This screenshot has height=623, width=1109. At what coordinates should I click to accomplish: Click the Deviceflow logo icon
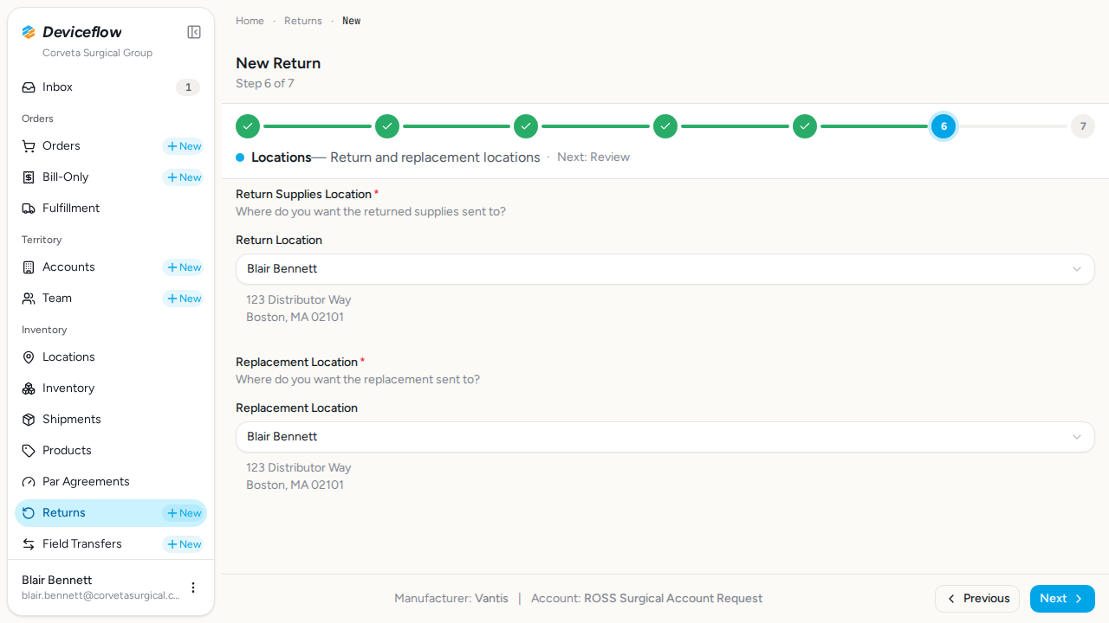pos(29,32)
